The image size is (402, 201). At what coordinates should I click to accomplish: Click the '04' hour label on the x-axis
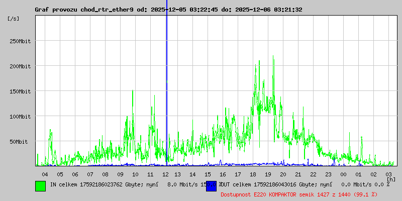point(45,174)
